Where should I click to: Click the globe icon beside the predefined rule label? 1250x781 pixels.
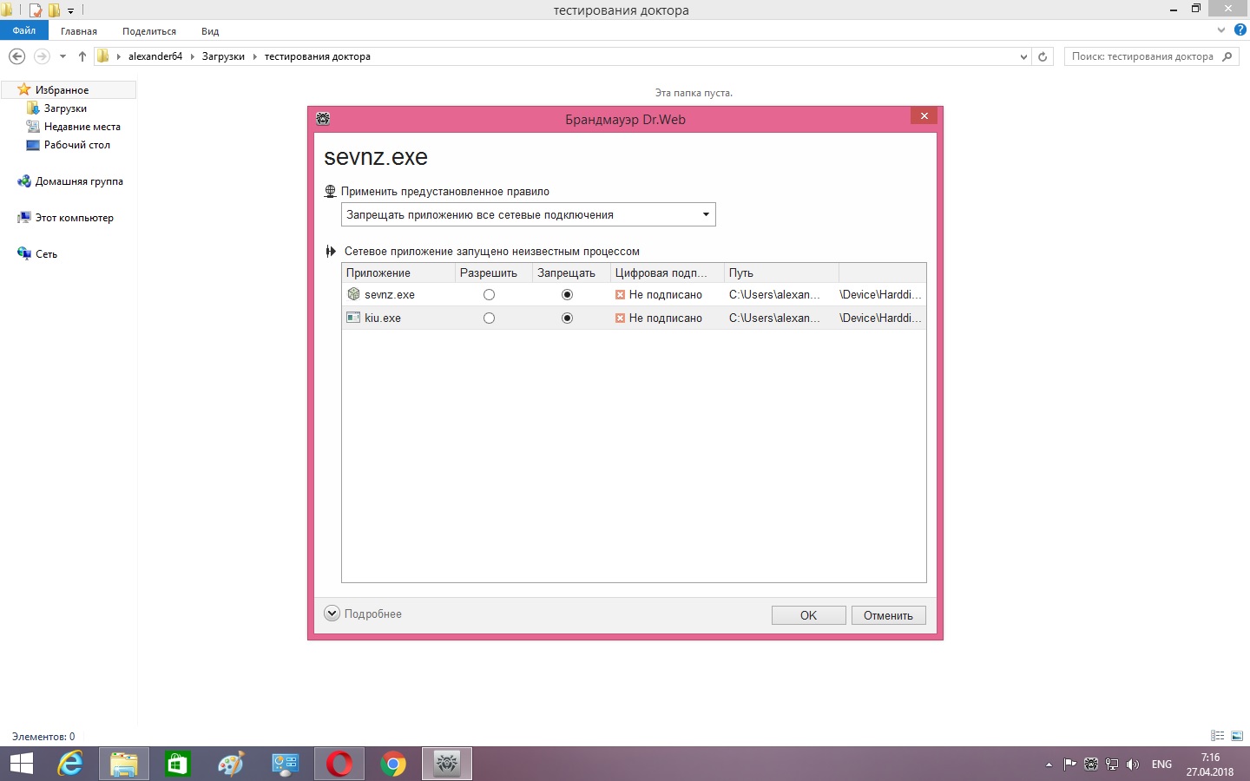(330, 191)
